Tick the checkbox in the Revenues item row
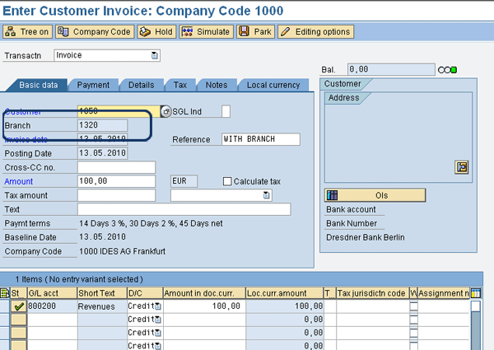This screenshot has width=494, height=350. (413, 306)
